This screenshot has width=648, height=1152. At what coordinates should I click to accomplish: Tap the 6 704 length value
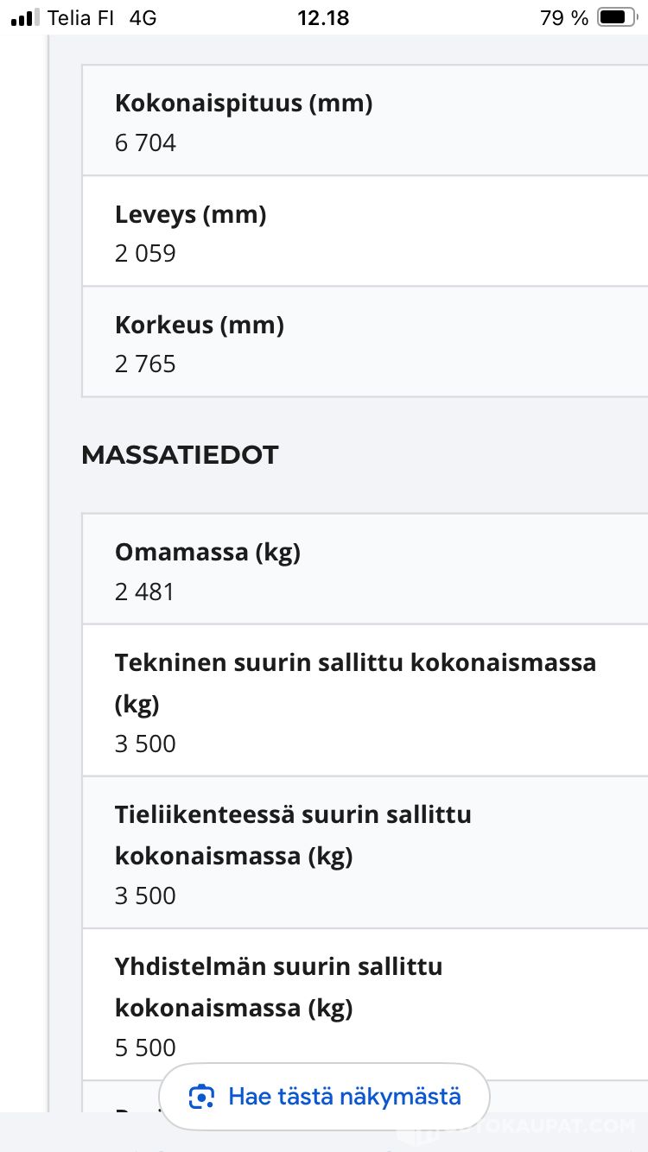click(x=145, y=142)
